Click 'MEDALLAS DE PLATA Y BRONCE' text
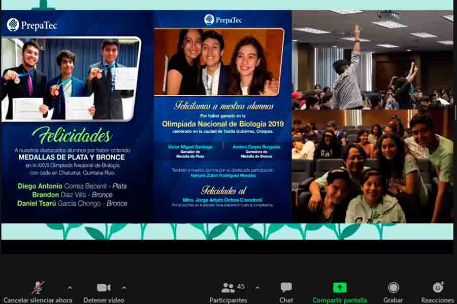Screen dimensions: 457x304 tap(72, 158)
